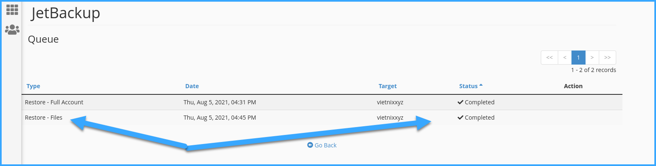Open the grid apps menu icon

coord(12,10)
